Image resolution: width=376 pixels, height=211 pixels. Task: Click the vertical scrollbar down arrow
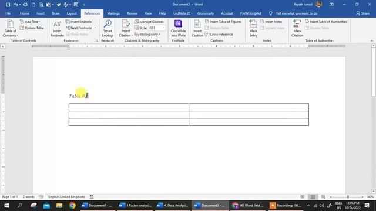point(374,192)
